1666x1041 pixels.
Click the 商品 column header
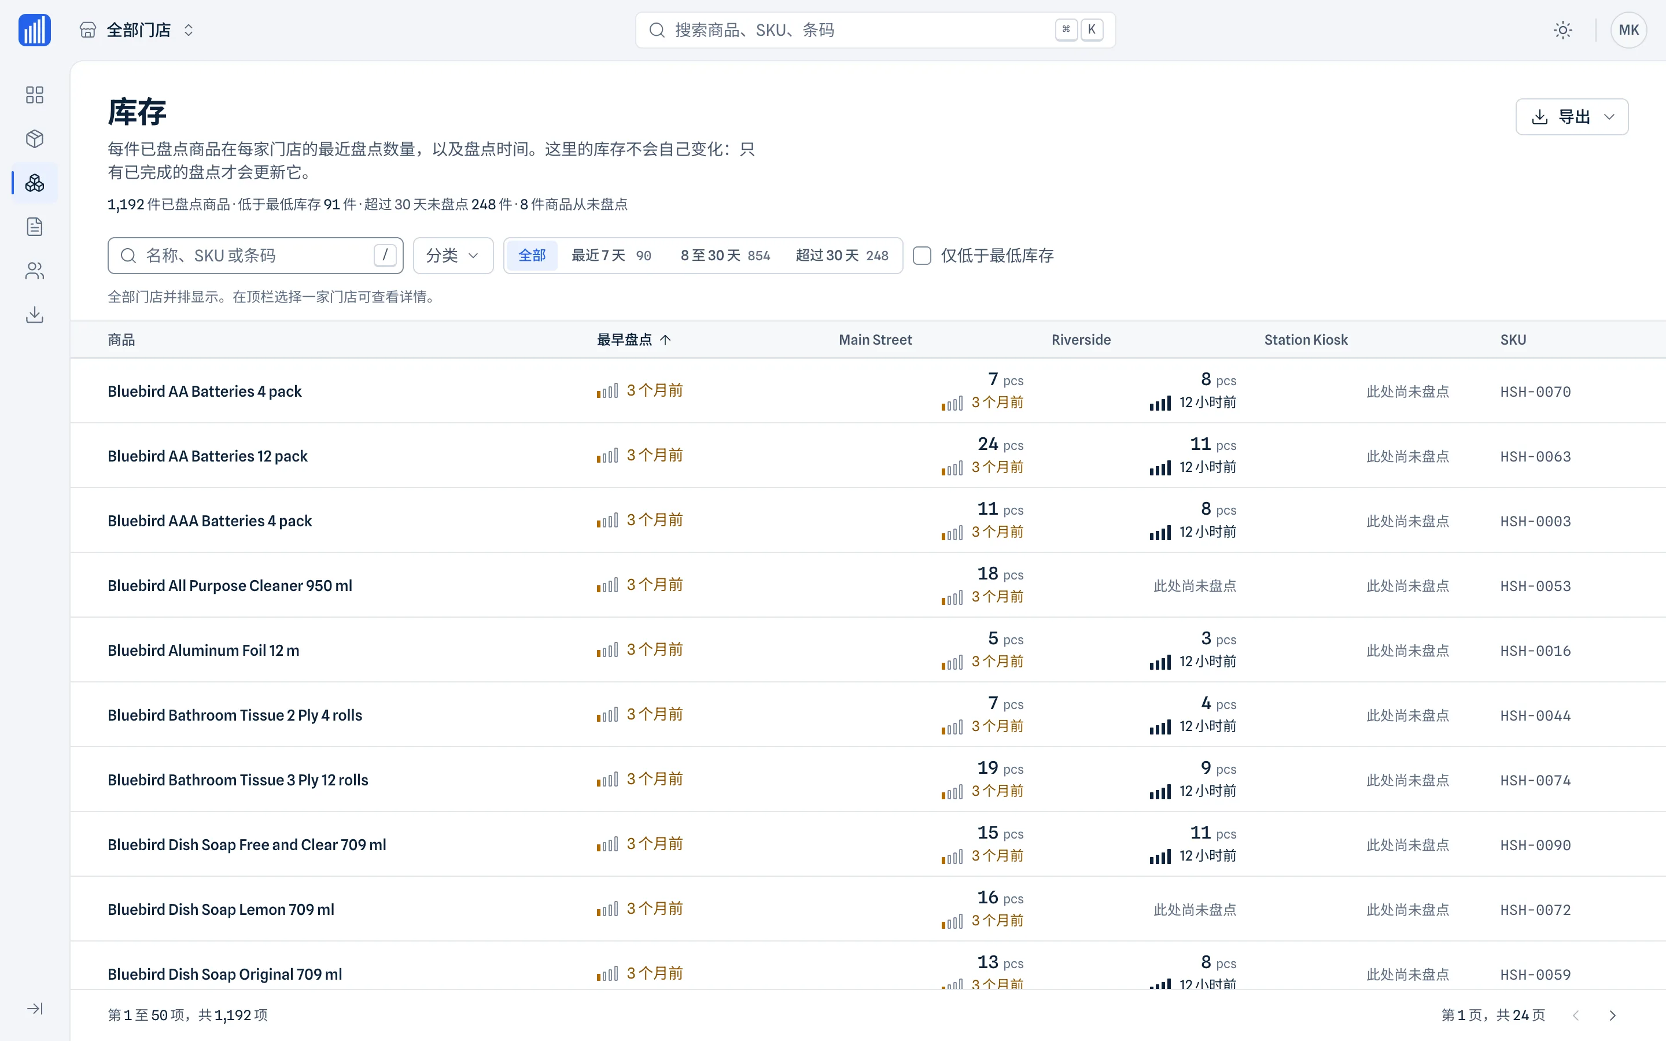pos(121,339)
